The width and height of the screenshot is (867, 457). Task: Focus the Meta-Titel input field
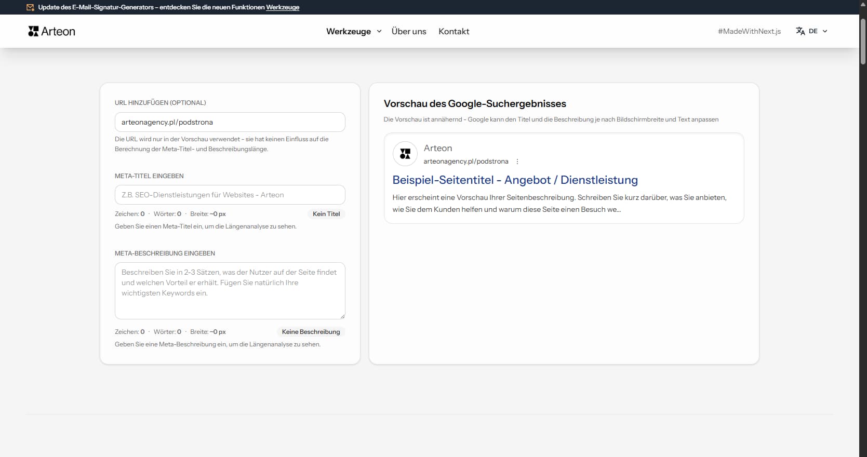click(x=230, y=195)
